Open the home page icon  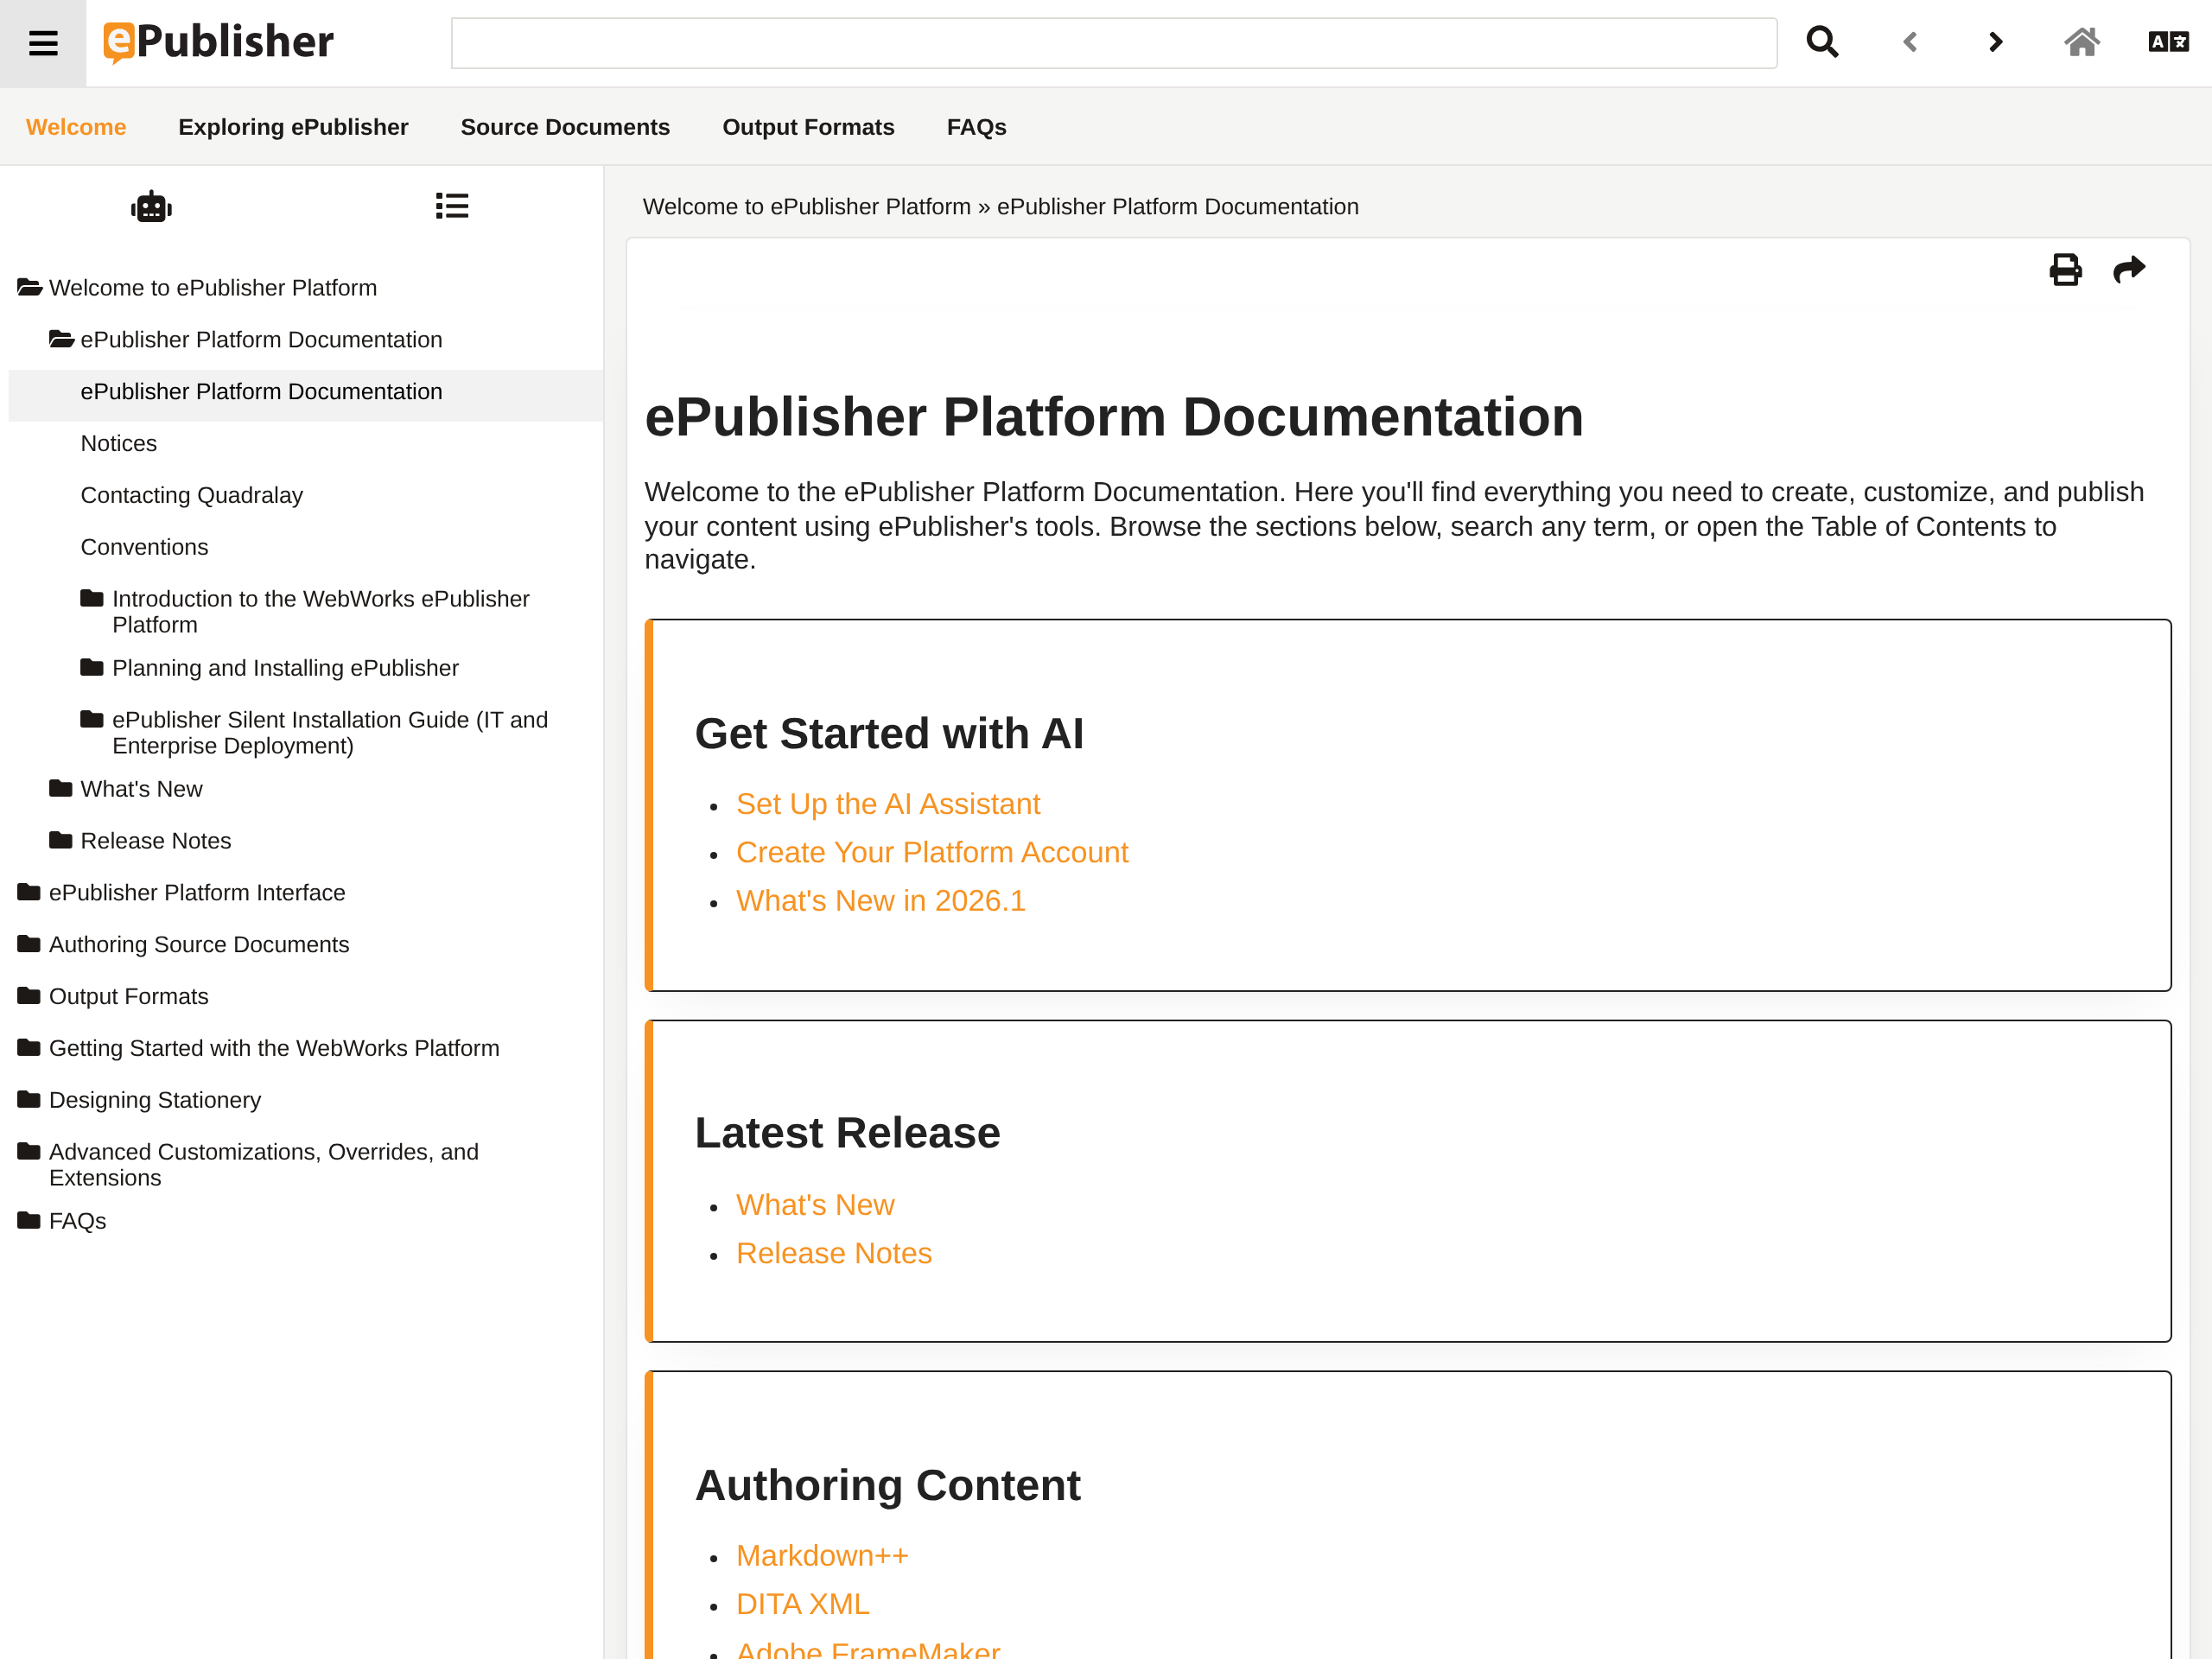pos(2082,42)
